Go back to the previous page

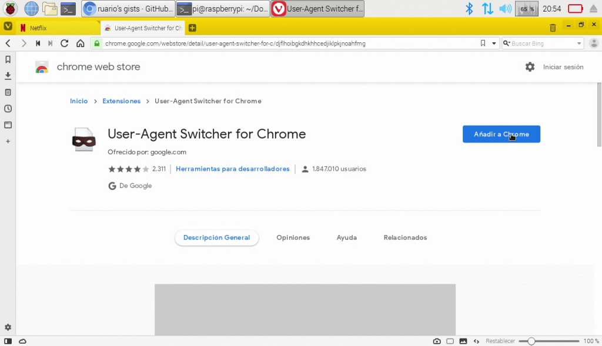coord(8,43)
